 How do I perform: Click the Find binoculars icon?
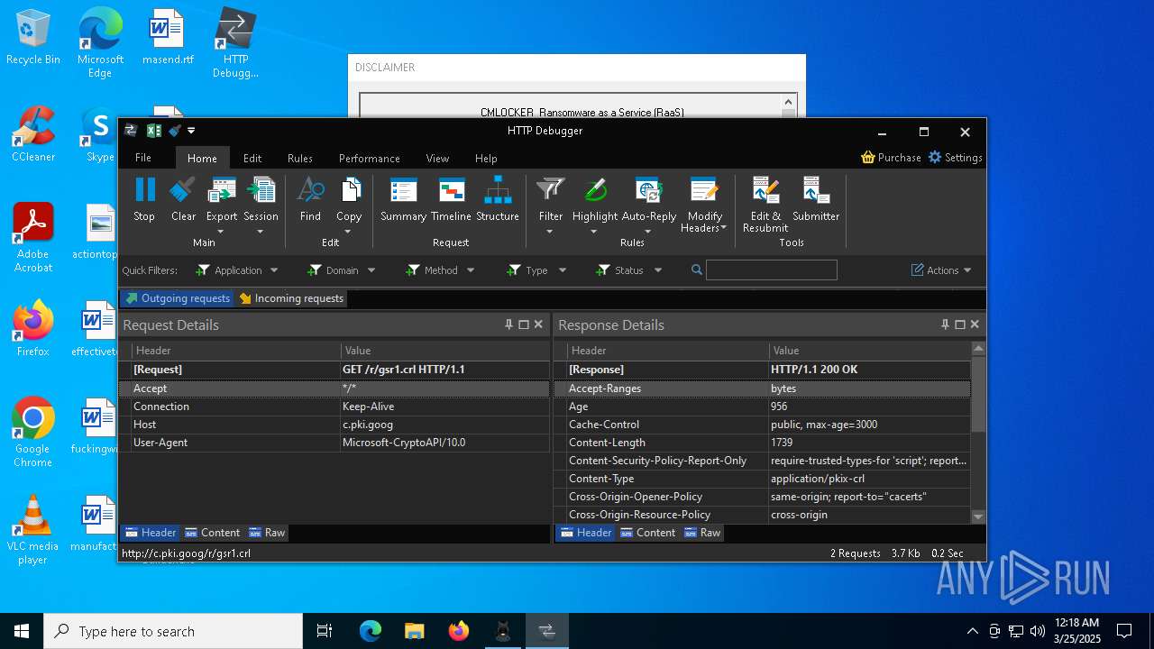coord(310,190)
